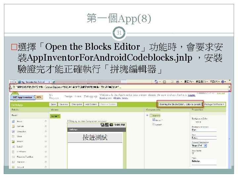Click the BackgroundColor White swatch

coord(193,122)
